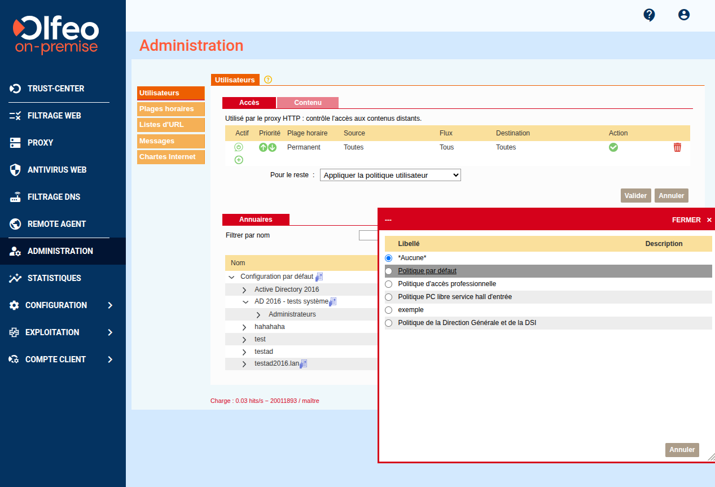Viewport: 715px width, 487px height.
Task: Open Plages horaires in the side menu
Action: click(171, 109)
